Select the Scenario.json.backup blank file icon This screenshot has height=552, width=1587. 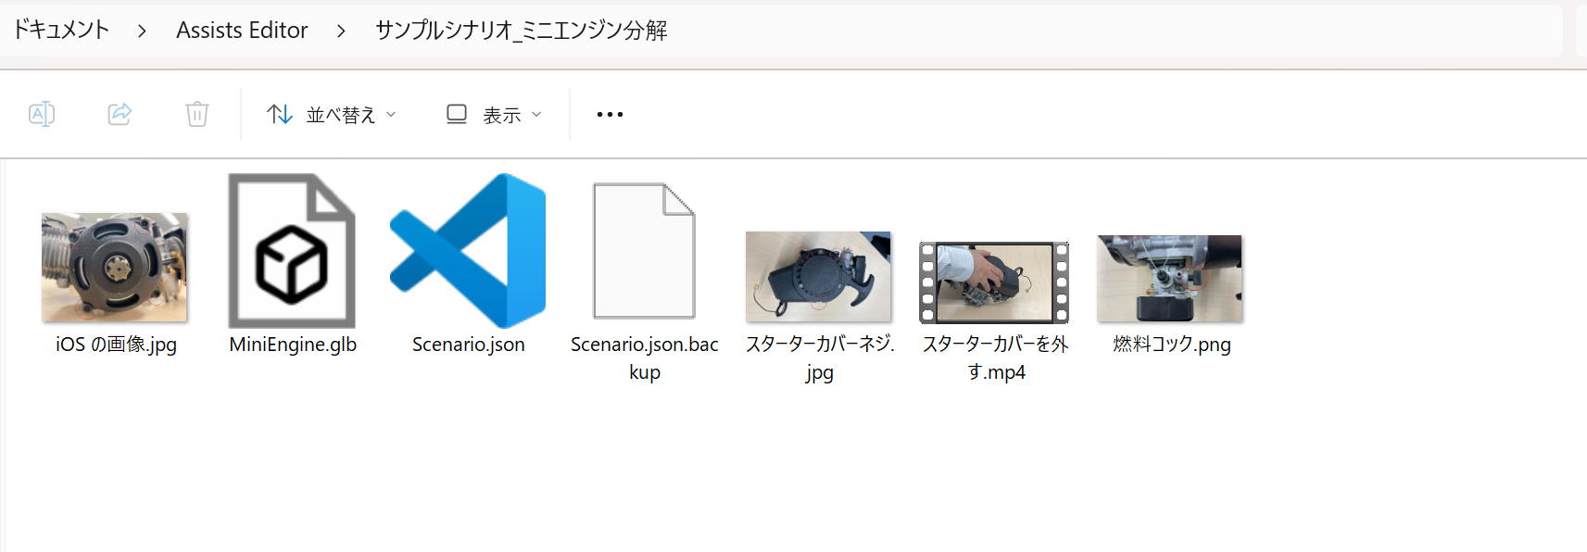coord(645,251)
